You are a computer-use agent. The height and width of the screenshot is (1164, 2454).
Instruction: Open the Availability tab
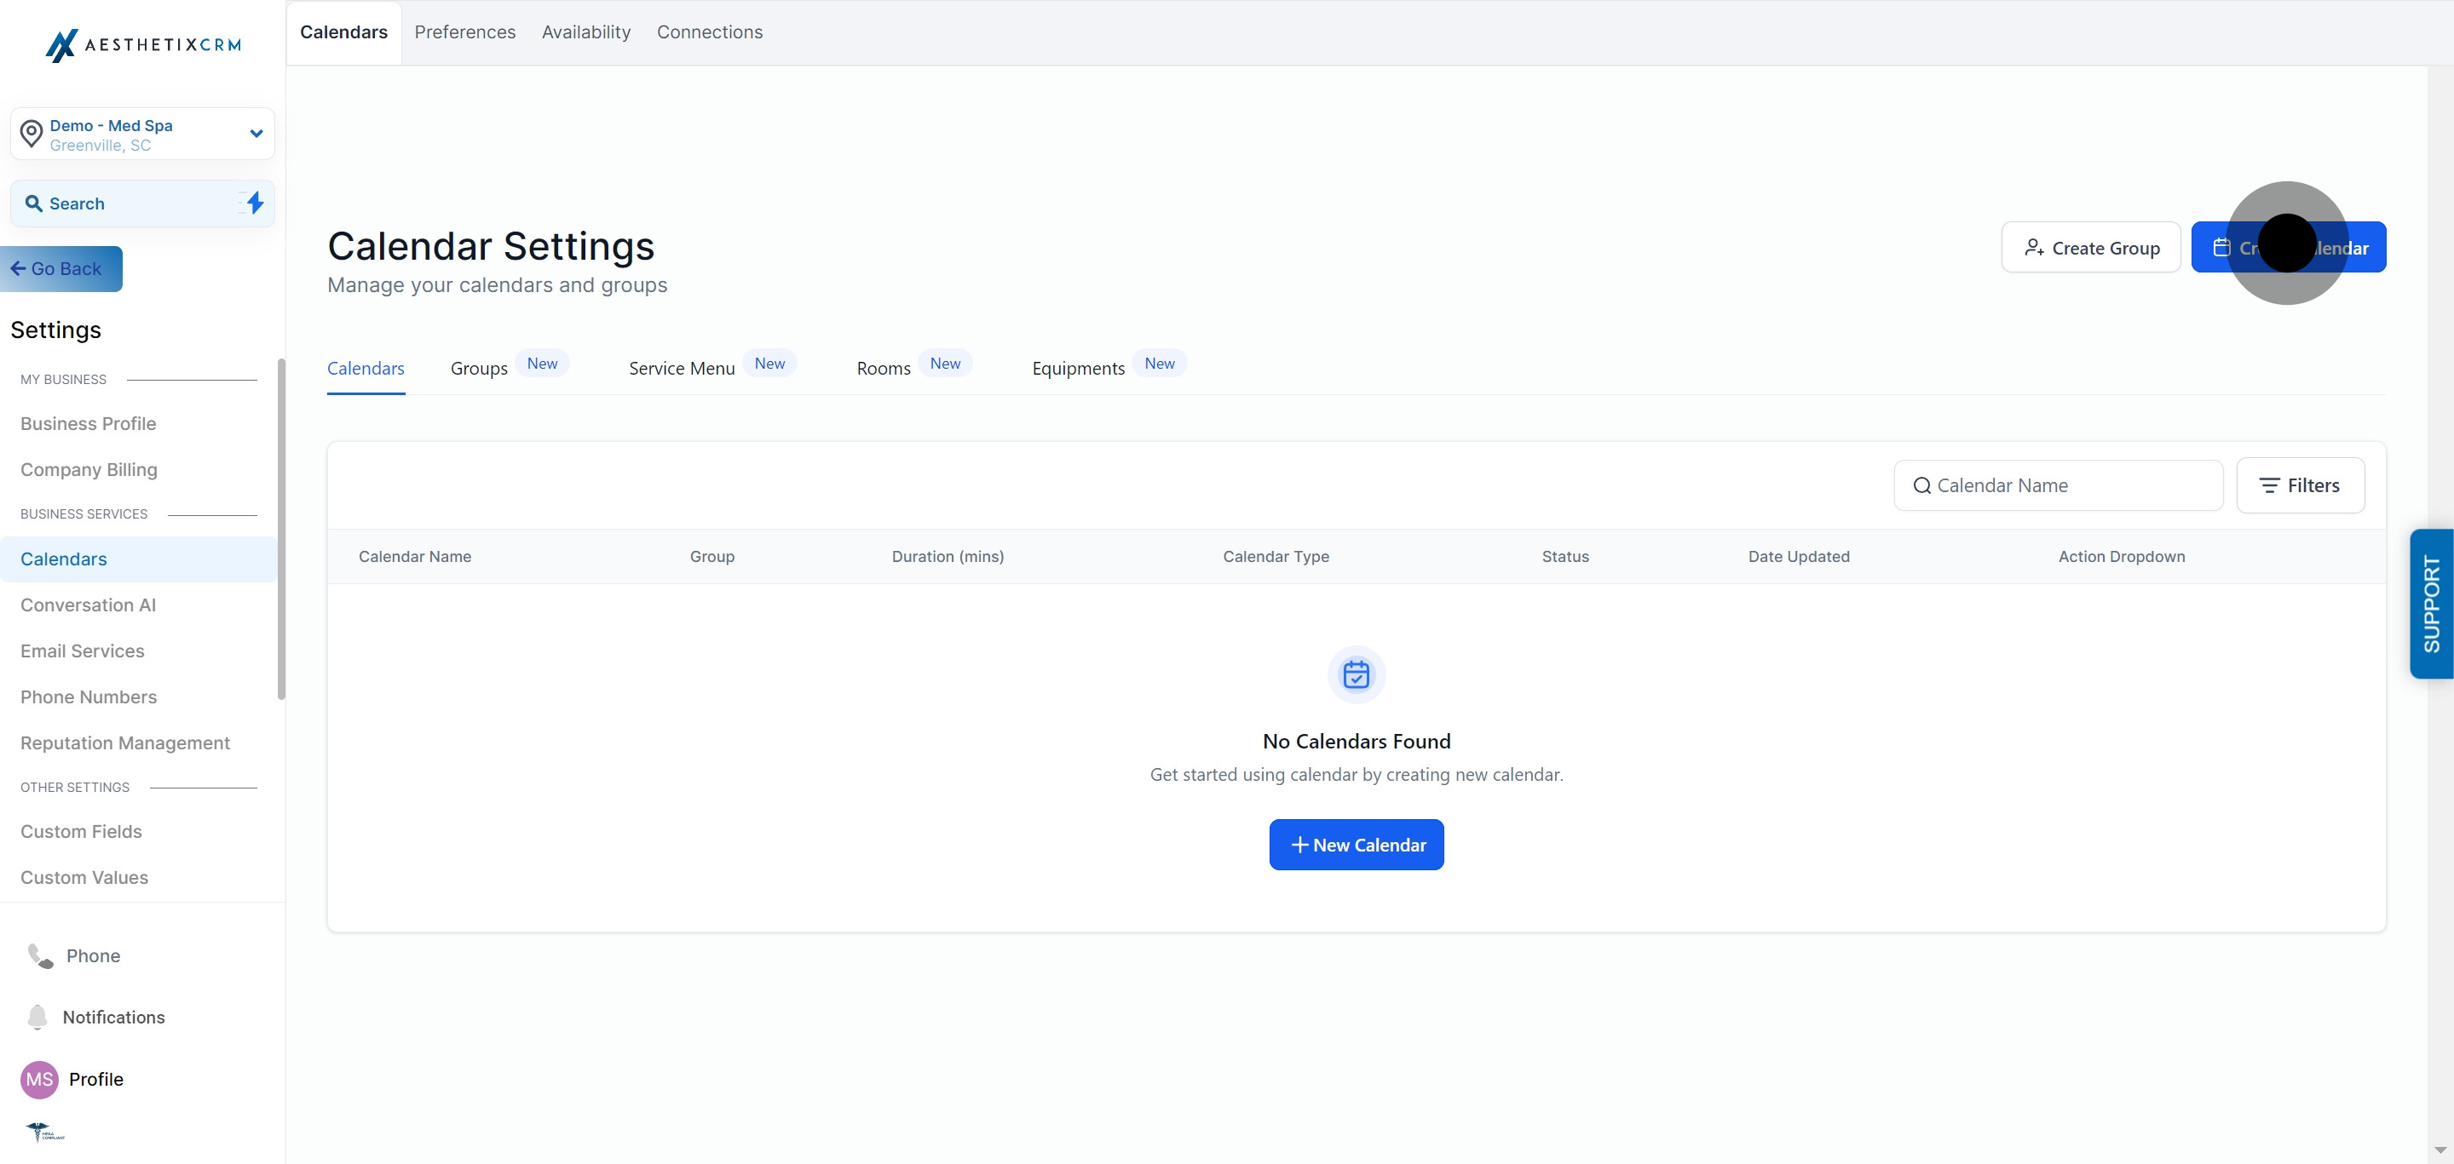[x=586, y=32]
